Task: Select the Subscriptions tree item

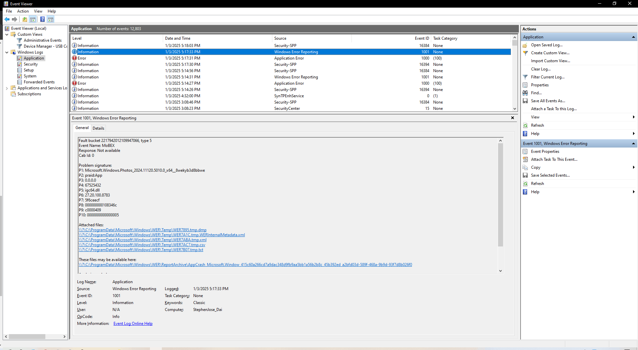Action: [x=29, y=94]
